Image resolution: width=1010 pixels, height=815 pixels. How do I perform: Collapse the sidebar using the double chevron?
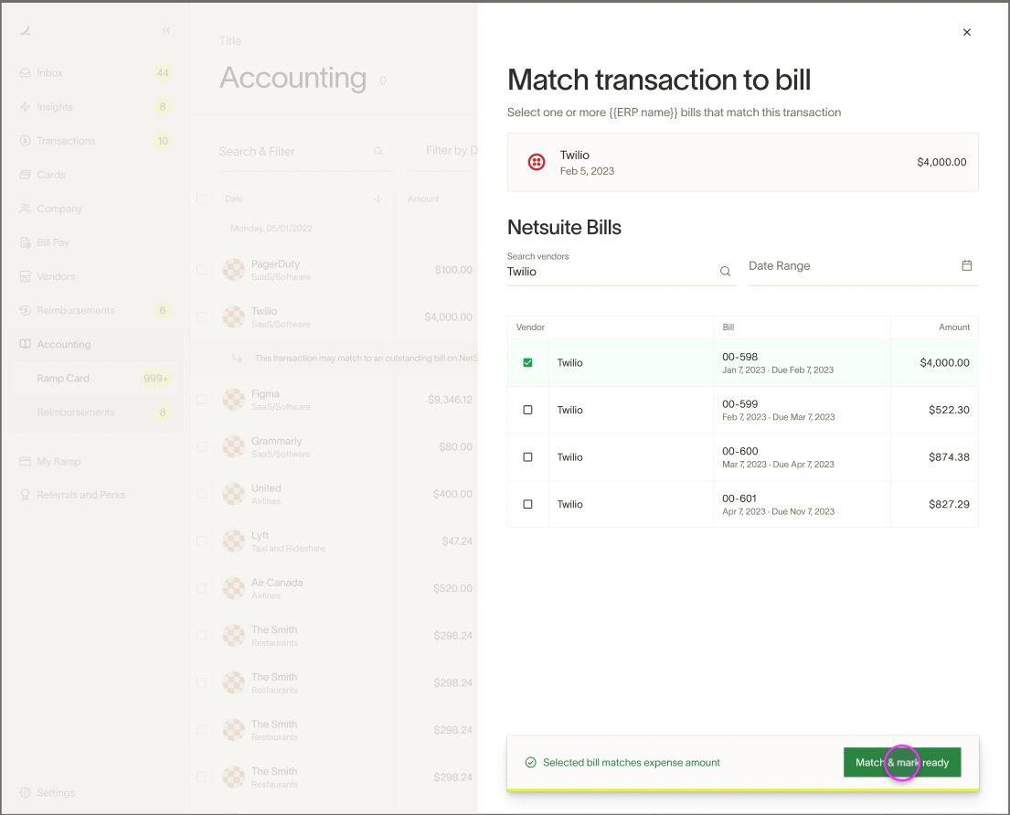click(x=165, y=29)
